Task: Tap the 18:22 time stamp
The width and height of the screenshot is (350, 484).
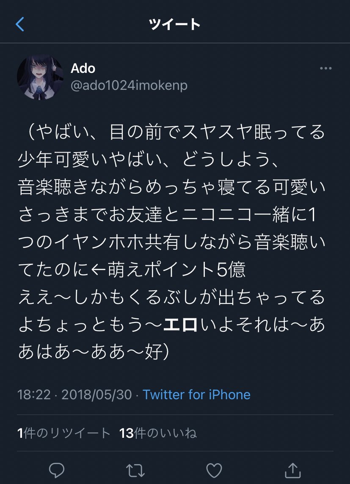Action: 34,395
